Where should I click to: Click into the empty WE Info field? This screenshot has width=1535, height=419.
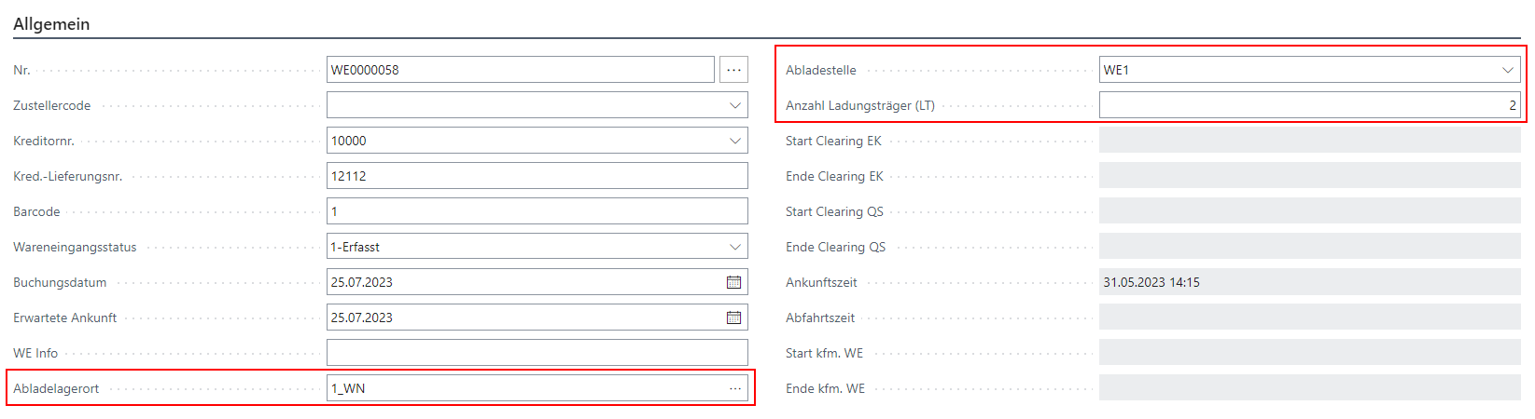[x=537, y=353]
